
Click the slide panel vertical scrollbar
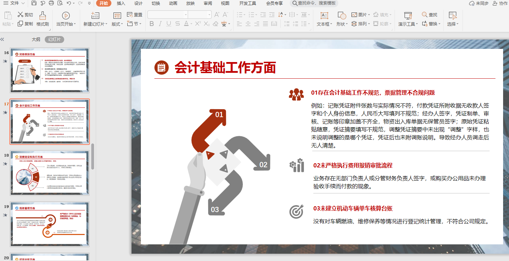93,156
